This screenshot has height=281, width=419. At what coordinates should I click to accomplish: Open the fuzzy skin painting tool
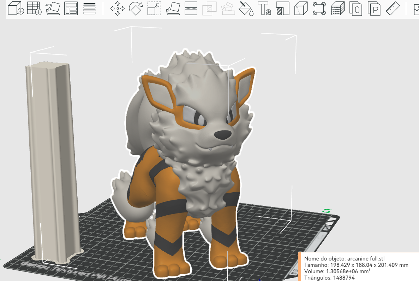(x=338, y=8)
